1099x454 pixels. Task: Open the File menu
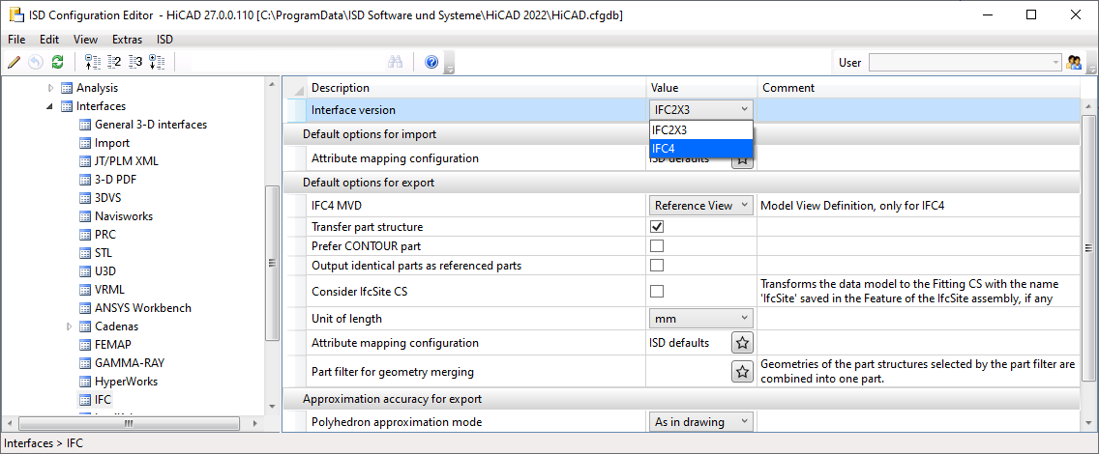tap(16, 40)
